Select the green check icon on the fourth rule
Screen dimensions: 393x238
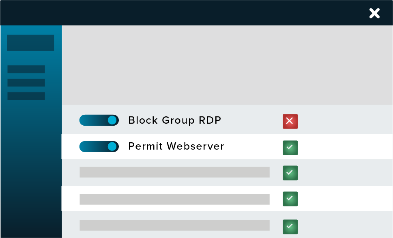tap(290, 199)
